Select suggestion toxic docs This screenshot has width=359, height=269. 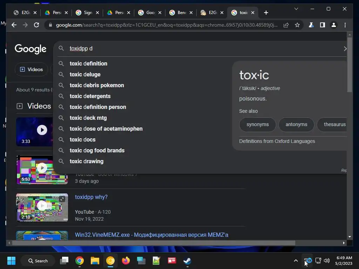point(82,139)
